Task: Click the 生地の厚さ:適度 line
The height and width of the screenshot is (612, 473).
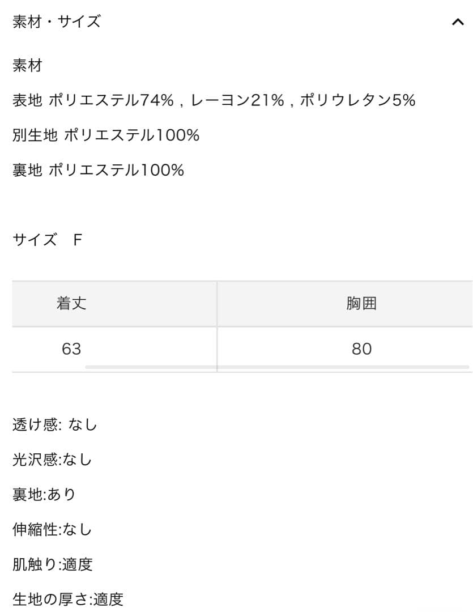Action: [68, 599]
